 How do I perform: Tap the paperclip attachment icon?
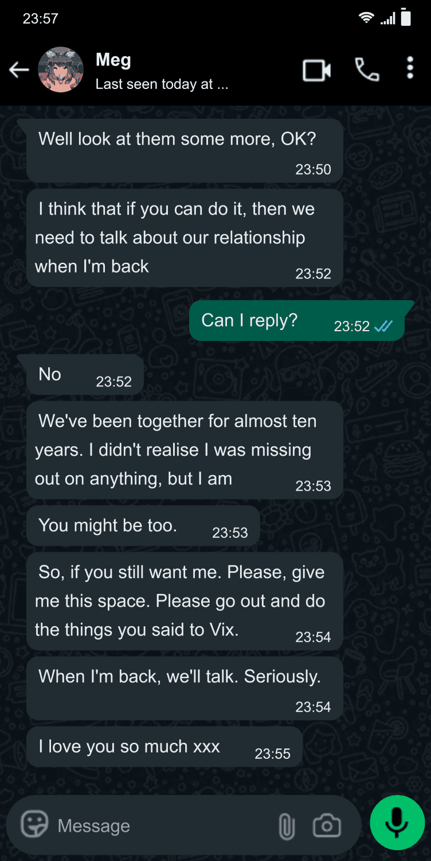pyautogui.click(x=286, y=827)
